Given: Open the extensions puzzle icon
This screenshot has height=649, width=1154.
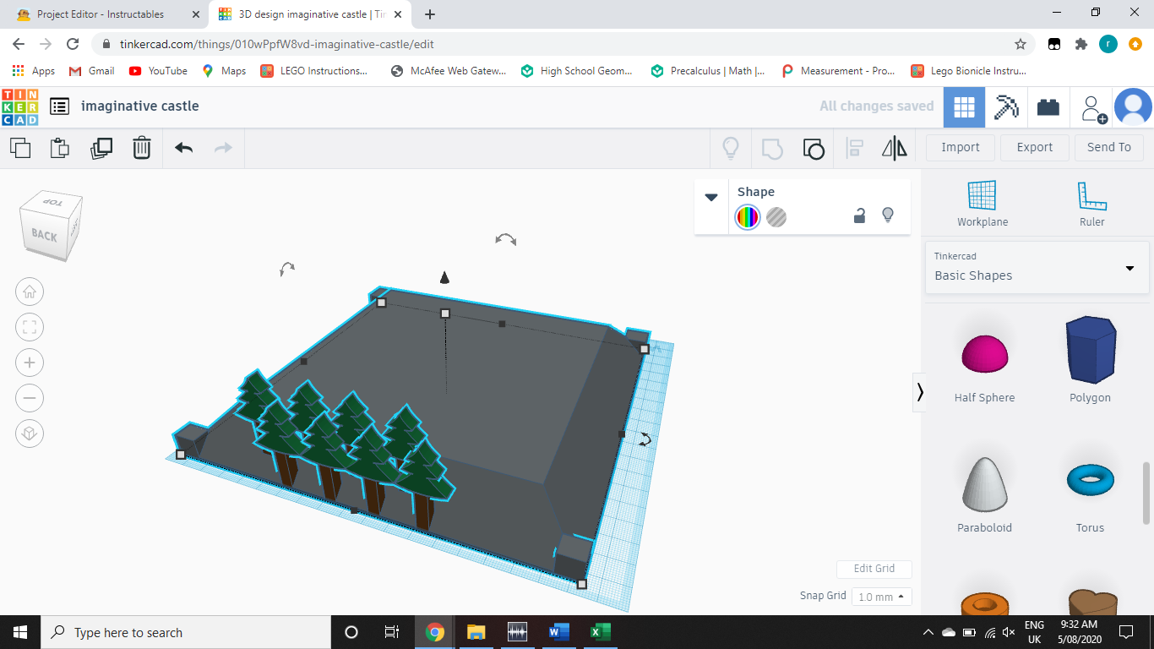Looking at the screenshot, I should coord(1081,44).
